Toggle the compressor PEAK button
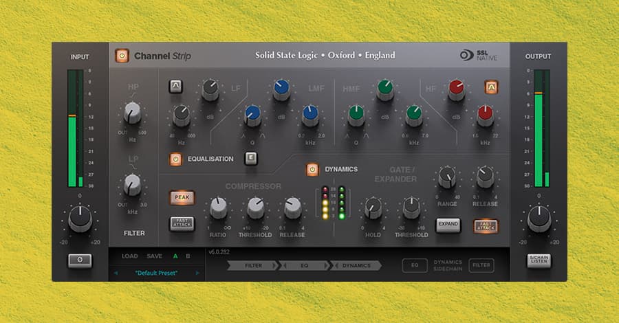The width and height of the screenshot is (619, 323). coord(182,198)
